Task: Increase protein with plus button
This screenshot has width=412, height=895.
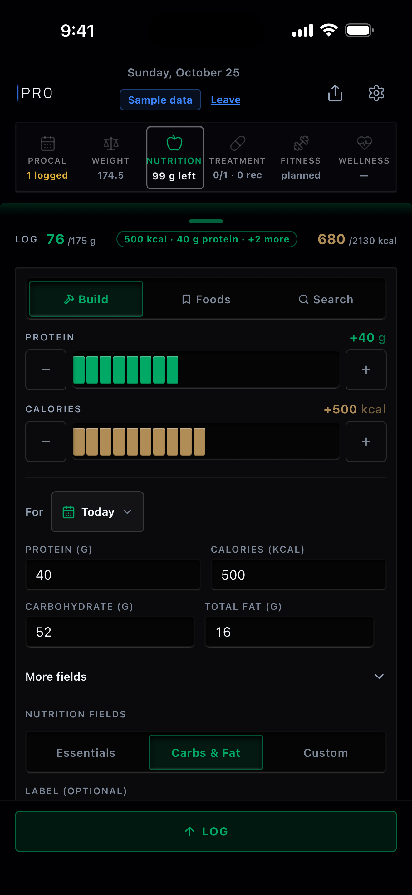Action: [366, 370]
